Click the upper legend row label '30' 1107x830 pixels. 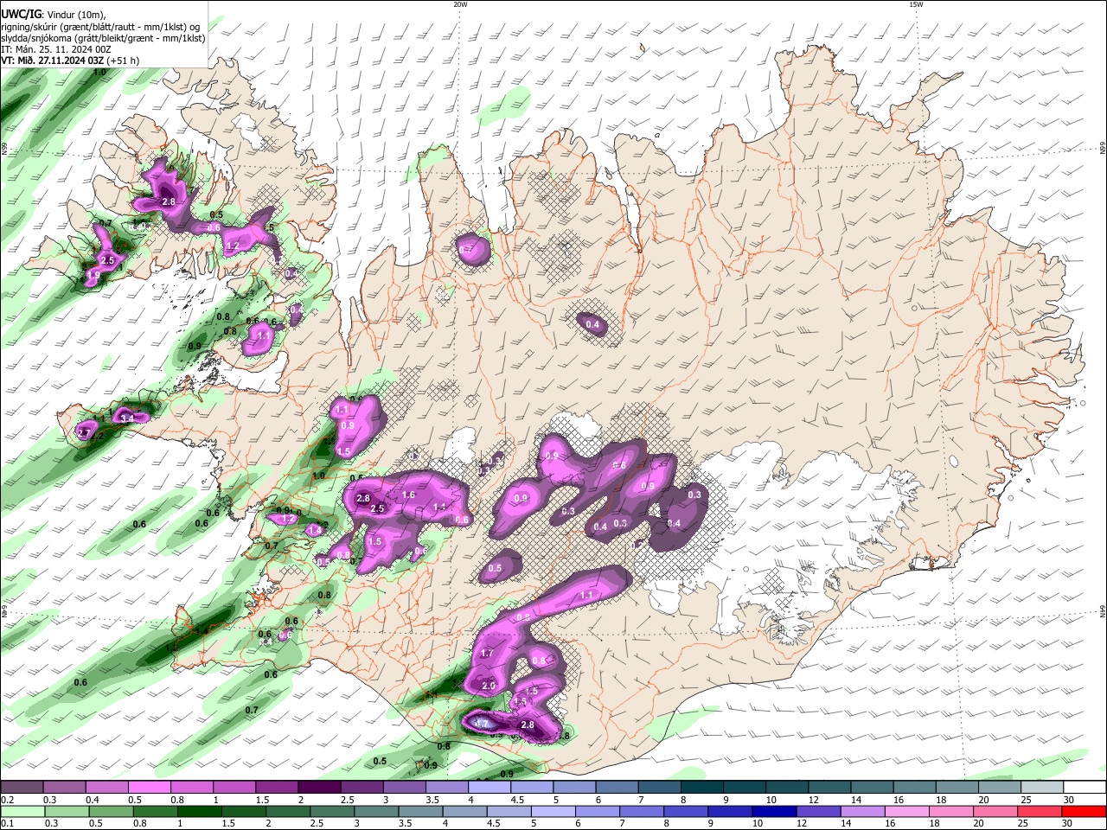pos(1069,800)
